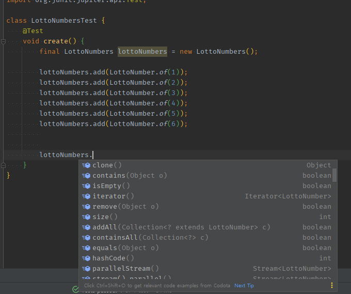Click LottoNumber.of(1) line
351x294 pixels.
(113, 72)
